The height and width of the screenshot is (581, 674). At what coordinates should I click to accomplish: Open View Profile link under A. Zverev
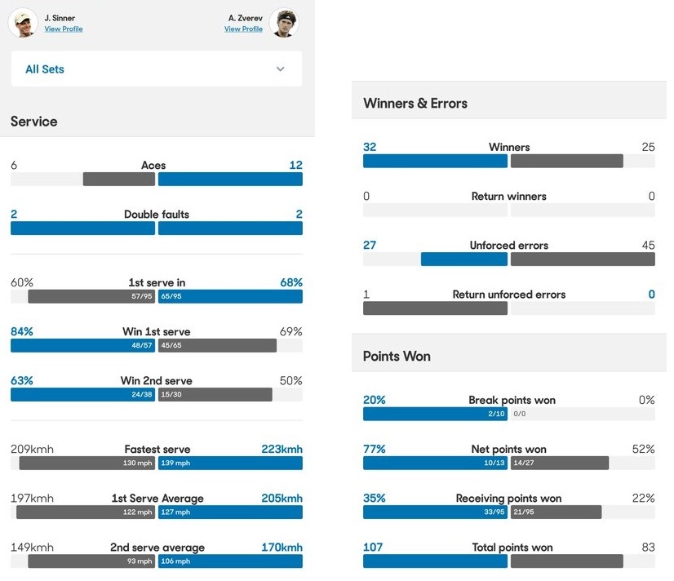[243, 29]
